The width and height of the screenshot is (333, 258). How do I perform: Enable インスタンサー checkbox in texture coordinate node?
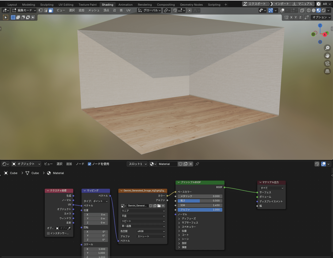click(x=48, y=233)
